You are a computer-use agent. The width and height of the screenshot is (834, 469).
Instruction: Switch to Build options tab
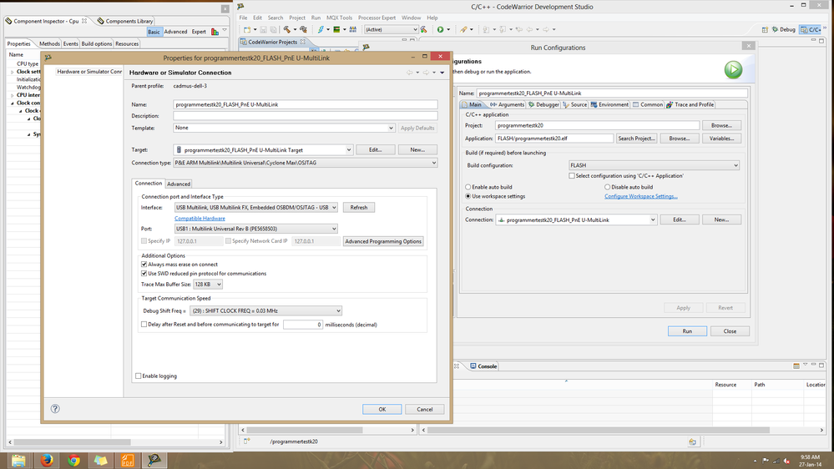pos(96,43)
